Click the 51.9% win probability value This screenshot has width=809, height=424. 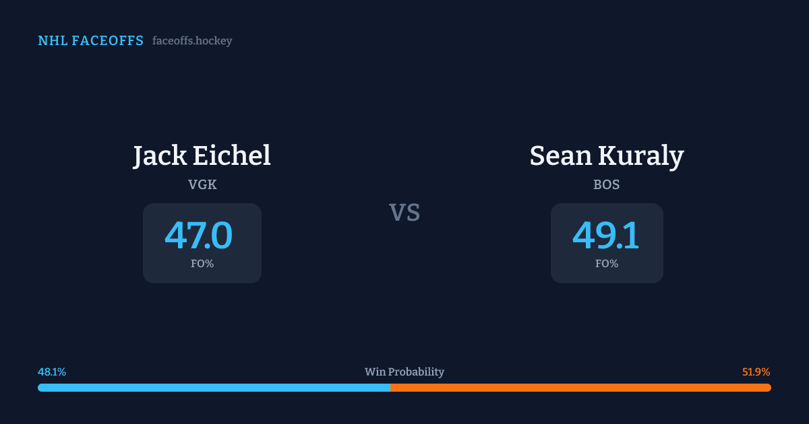pos(756,372)
